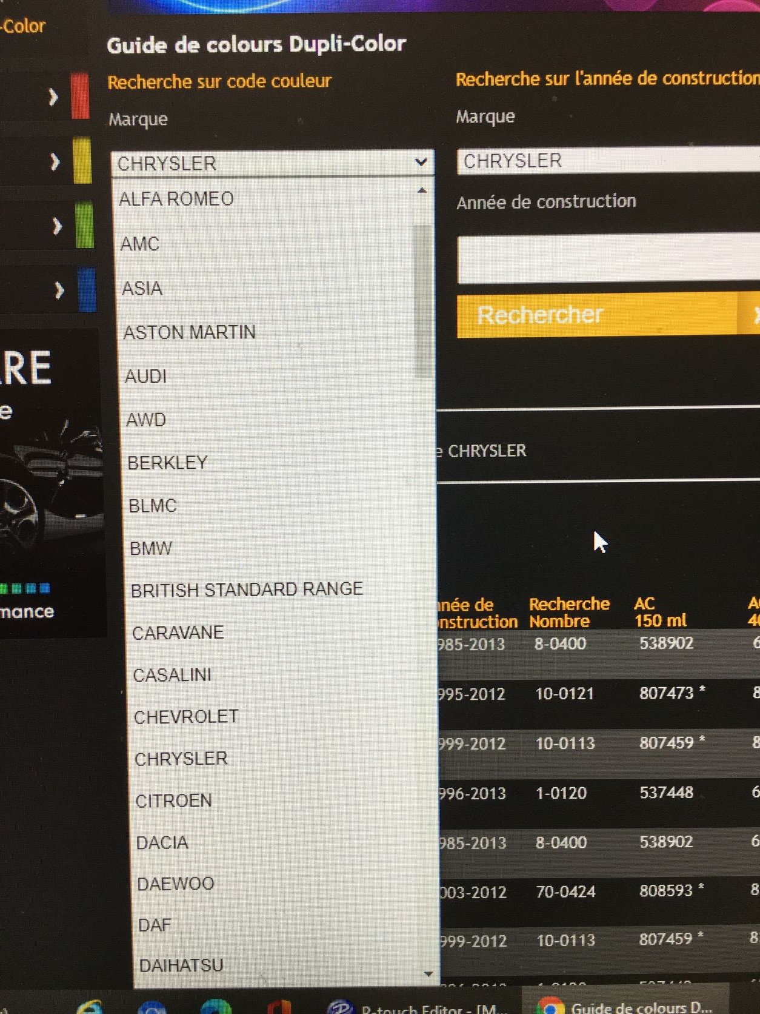Select AWD in the dropdown list
Viewport: 760px width, 1014px height.
click(146, 420)
